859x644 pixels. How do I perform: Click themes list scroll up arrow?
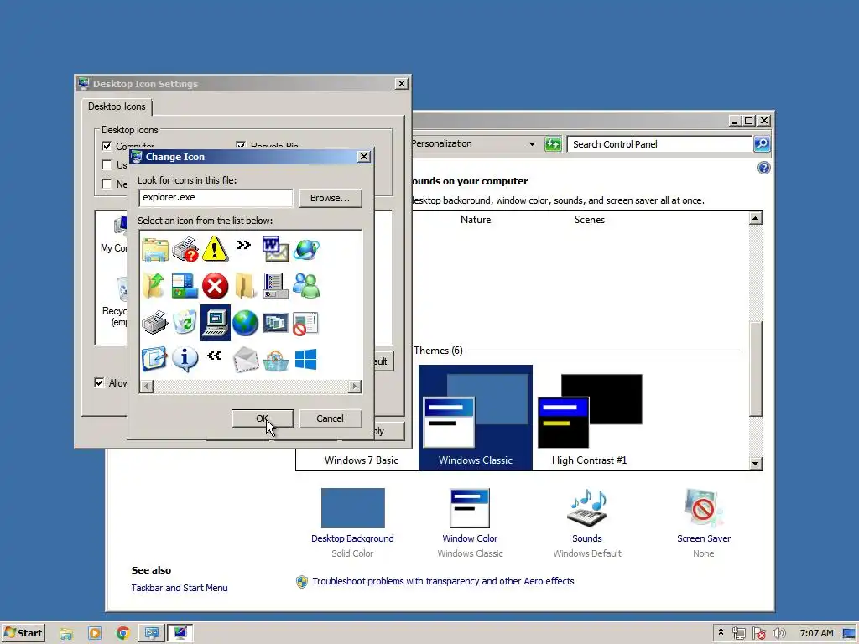(x=756, y=218)
